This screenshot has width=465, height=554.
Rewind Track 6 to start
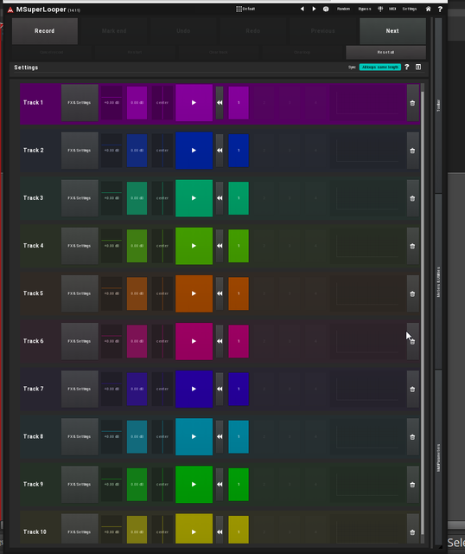220,341
